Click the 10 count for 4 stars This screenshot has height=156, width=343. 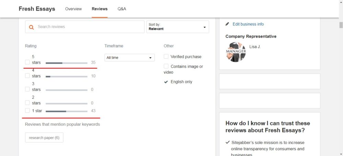pos(93,76)
